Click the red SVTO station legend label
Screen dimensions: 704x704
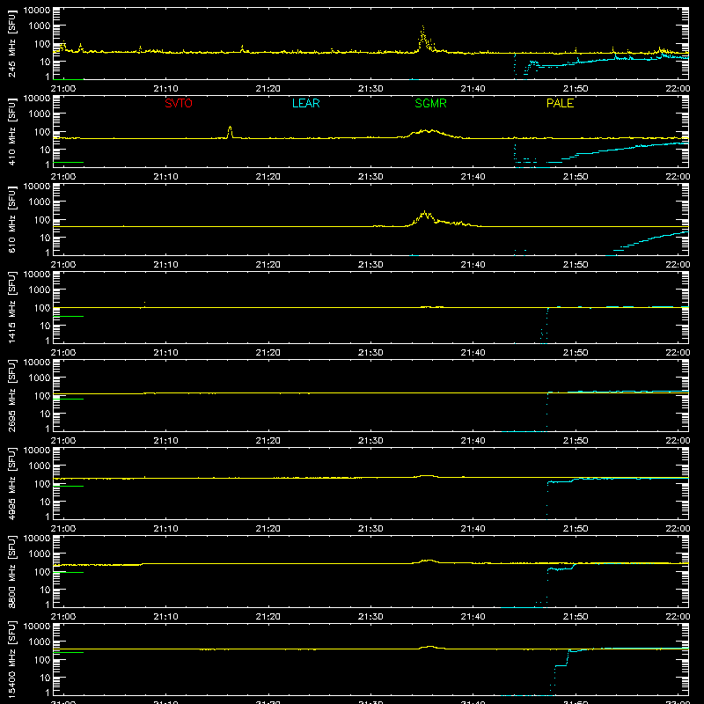pos(179,103)
